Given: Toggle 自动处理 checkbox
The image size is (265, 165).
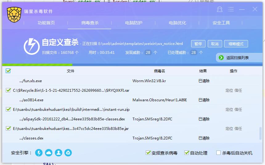Looking at the screenshot, I should tap(187, 153).
